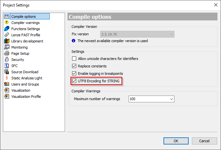Viewport: 221px width, 150px height.
Task: Click the Monitoring chart icon
Action: pyautogui.click(x=7, y=47)
